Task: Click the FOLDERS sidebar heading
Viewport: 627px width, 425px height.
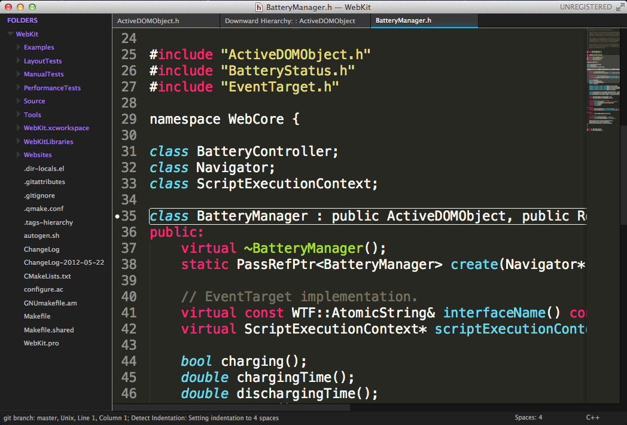Action: [22, 20]
